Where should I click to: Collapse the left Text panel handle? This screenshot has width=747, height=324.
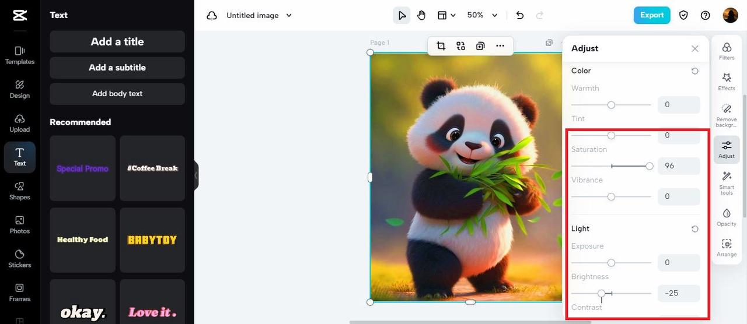coord(196,175)
